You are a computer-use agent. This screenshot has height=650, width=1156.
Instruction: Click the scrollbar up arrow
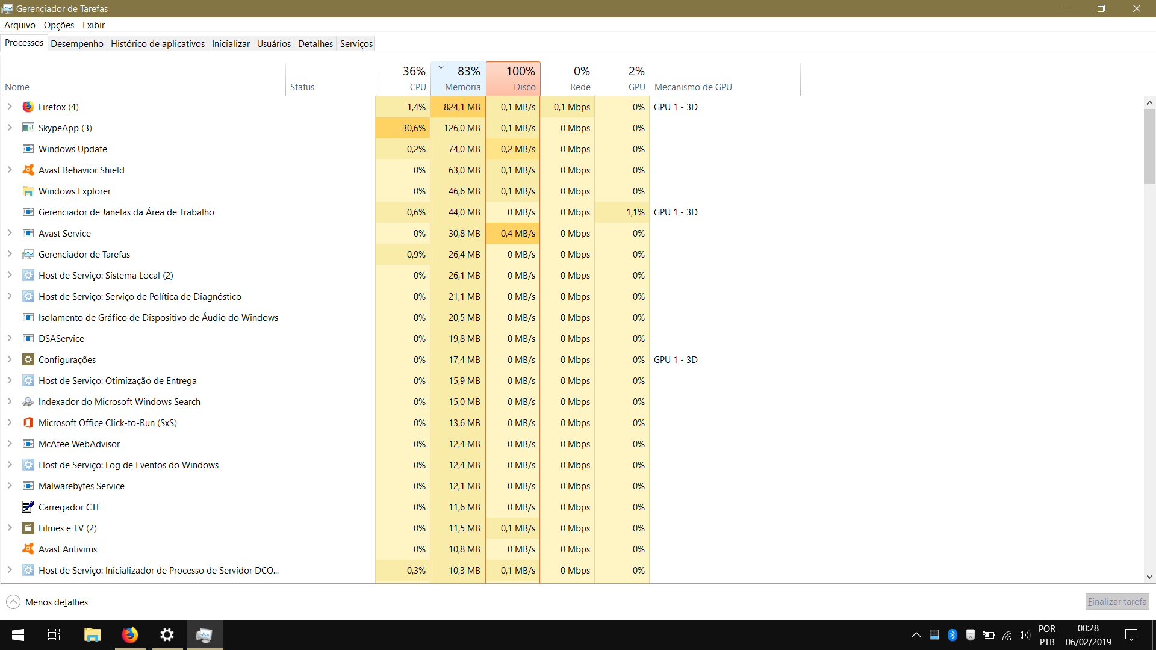click(1149, 103)
